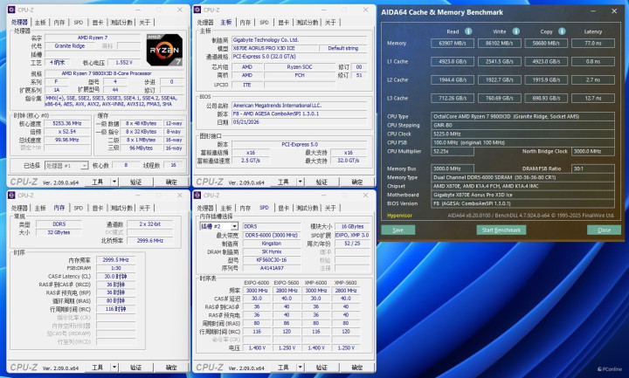Screen dimensions: 629x378
Task: Click X870E AORUS PRO X3D ICE model field
Action: pos(275,48)
